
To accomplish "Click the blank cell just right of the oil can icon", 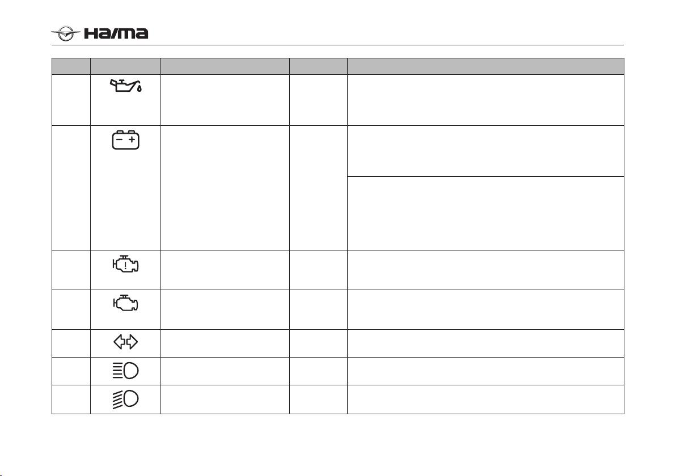I will coord(225,100).
